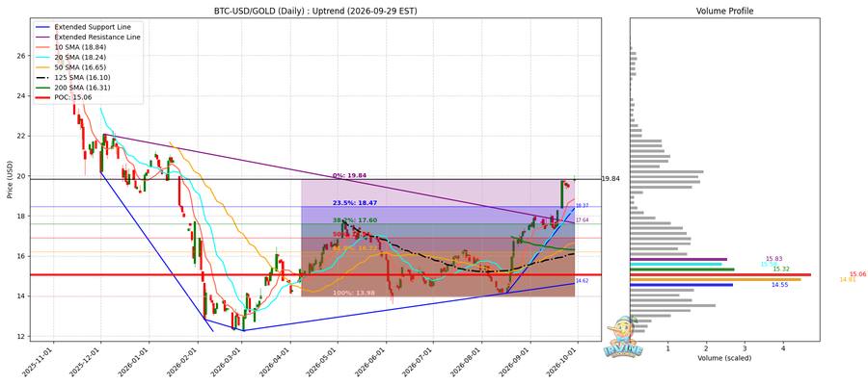Click the y-axis tick label 26
868x385 pixels.
tap(20, 56)
